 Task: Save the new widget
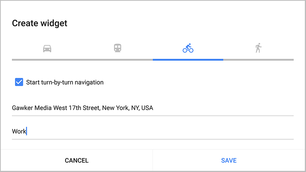pos(229,161)
